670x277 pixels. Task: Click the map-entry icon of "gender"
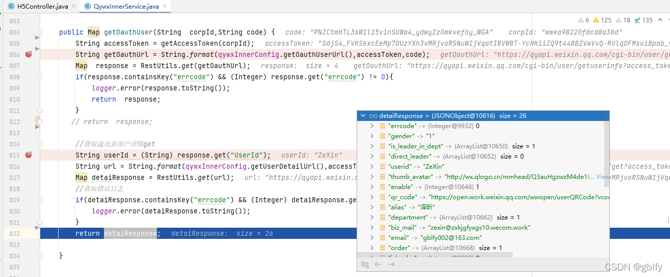[x=383, y=136]
